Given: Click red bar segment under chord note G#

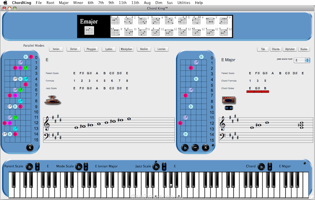Looking at the screenshot, I should pyautogui.click(x=258, y=92).
